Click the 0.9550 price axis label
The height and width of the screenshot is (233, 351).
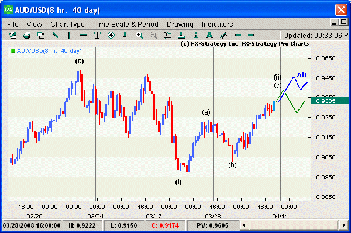(x=326, y=59)
